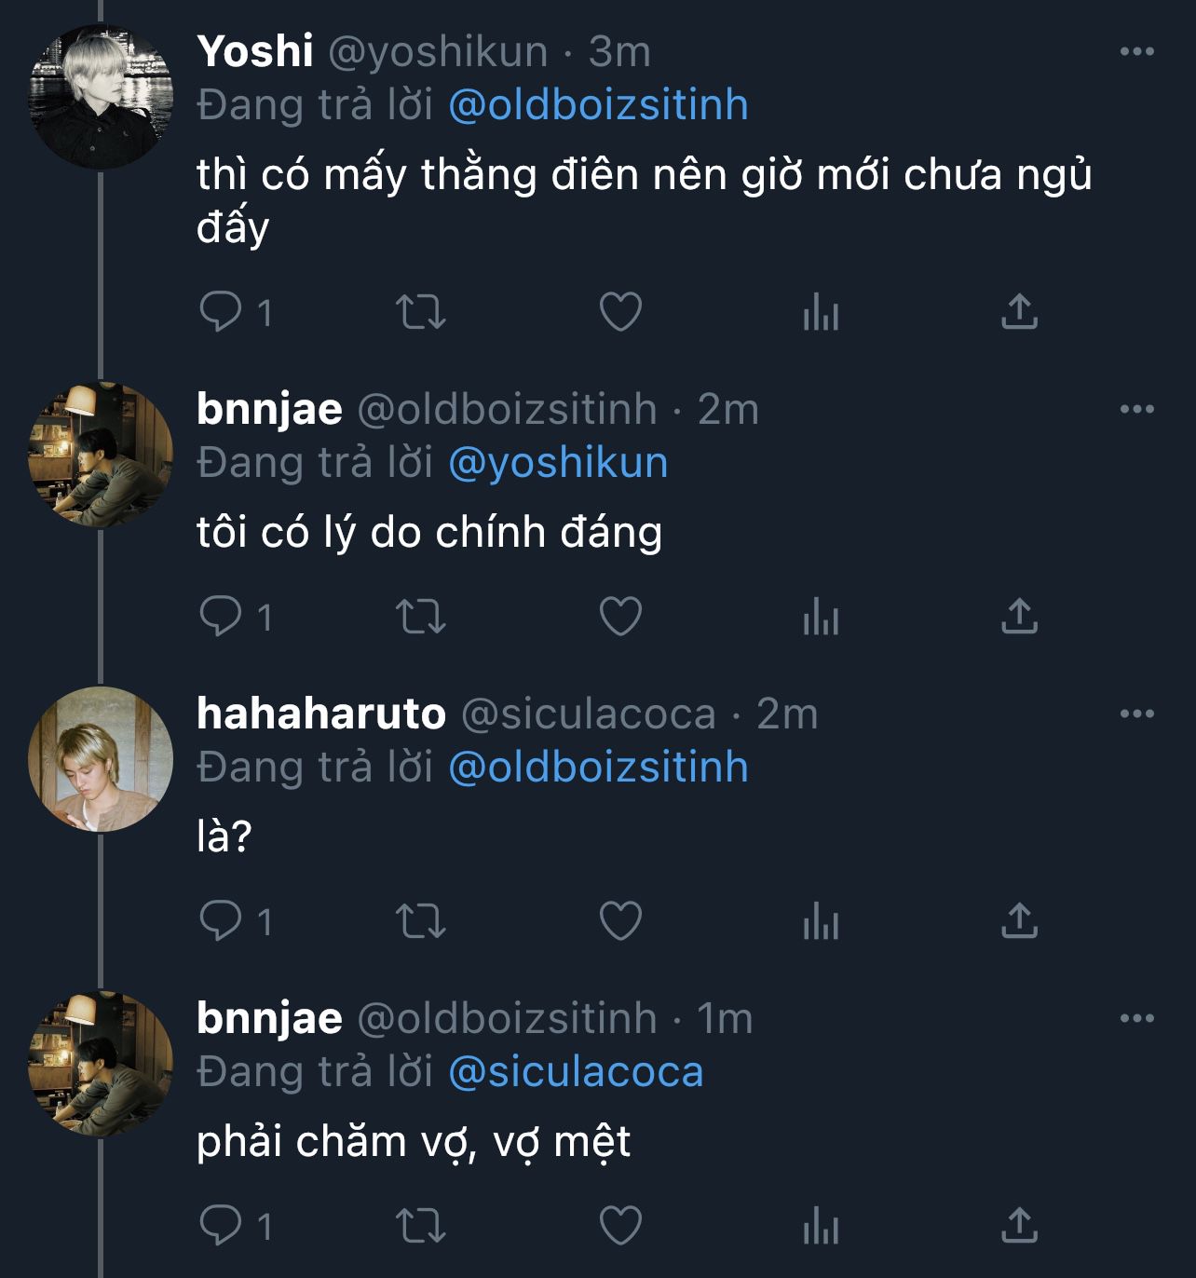Reply to Yoshi's tweet
Viewport: 1196px width, 1278px height.
(x=221, y=311)
